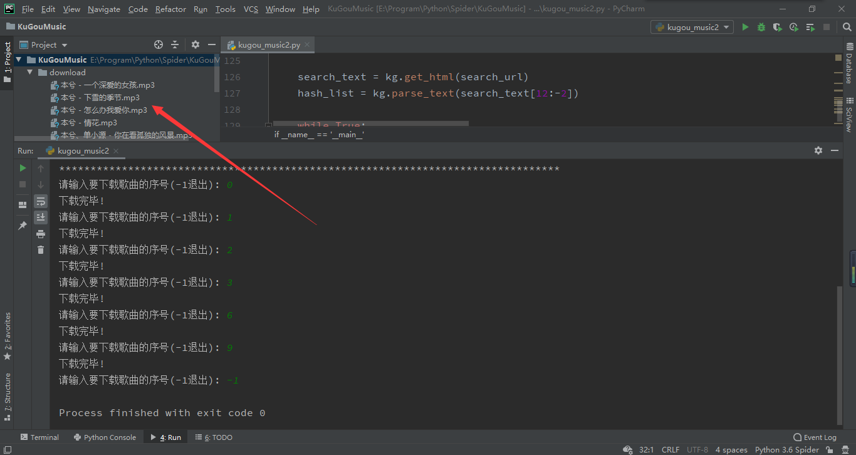Select the 4: Run tool window button
856x455 pixels.
[x=165, y=437]
